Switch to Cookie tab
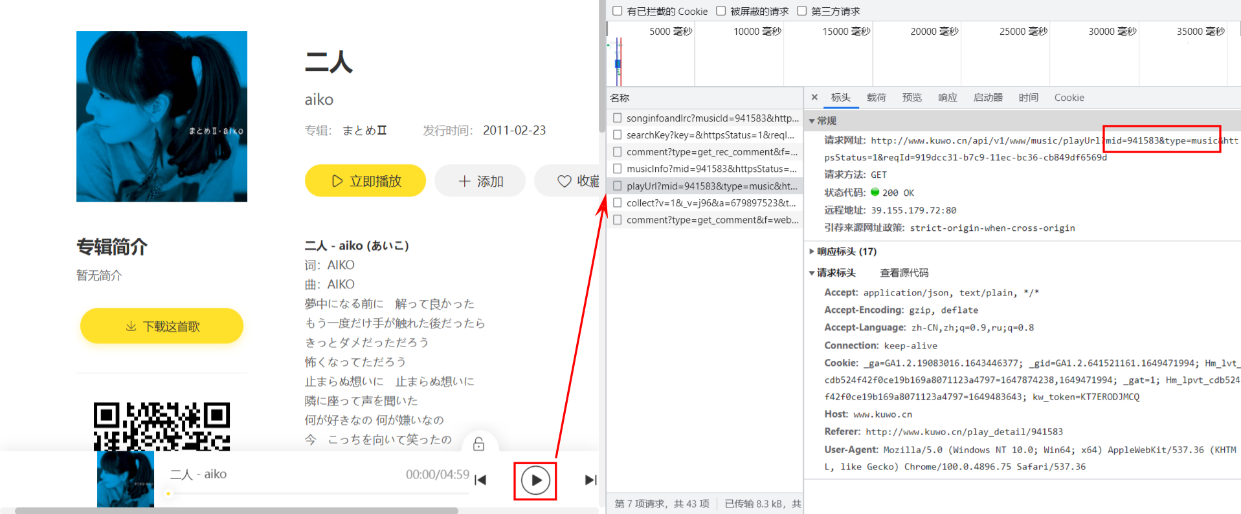This screenshot has width=1241, height=514. pyautogui.click(x=1069, y=98)
